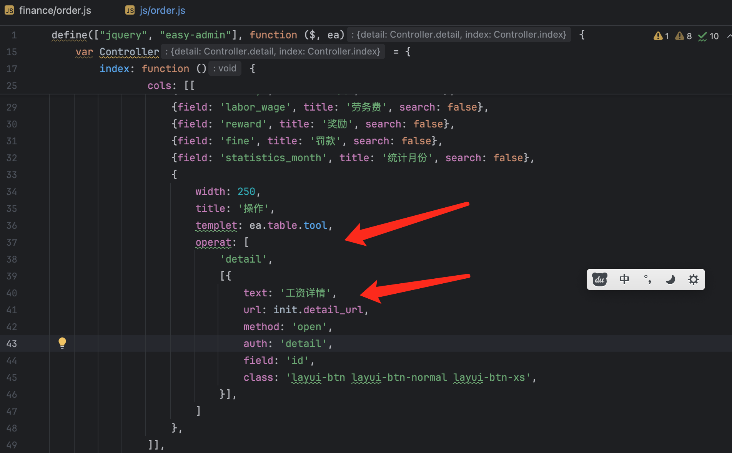Click the 'operat' property name
The width and height of the screenshot is (732, 453).
(x=213, y=242)
